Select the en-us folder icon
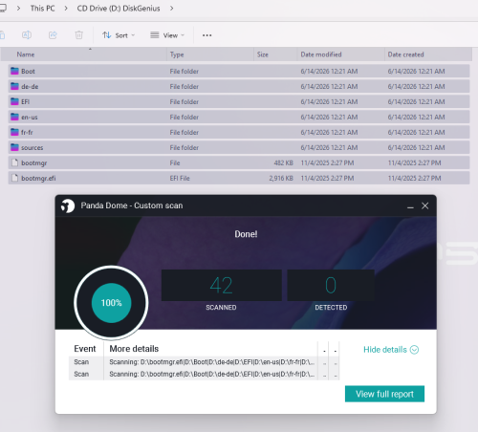The width and height of the screenshot is (478, 432). (x=14, y=117)
